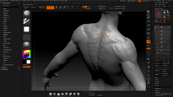Image resolution: width=173 pixels, height=97 pixels.
Task: Toggle Perspective on the right shelf
Action: click(x=148, y=33)
